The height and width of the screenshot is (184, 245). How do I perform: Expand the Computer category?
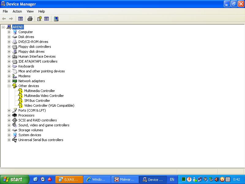click(9, 32)
